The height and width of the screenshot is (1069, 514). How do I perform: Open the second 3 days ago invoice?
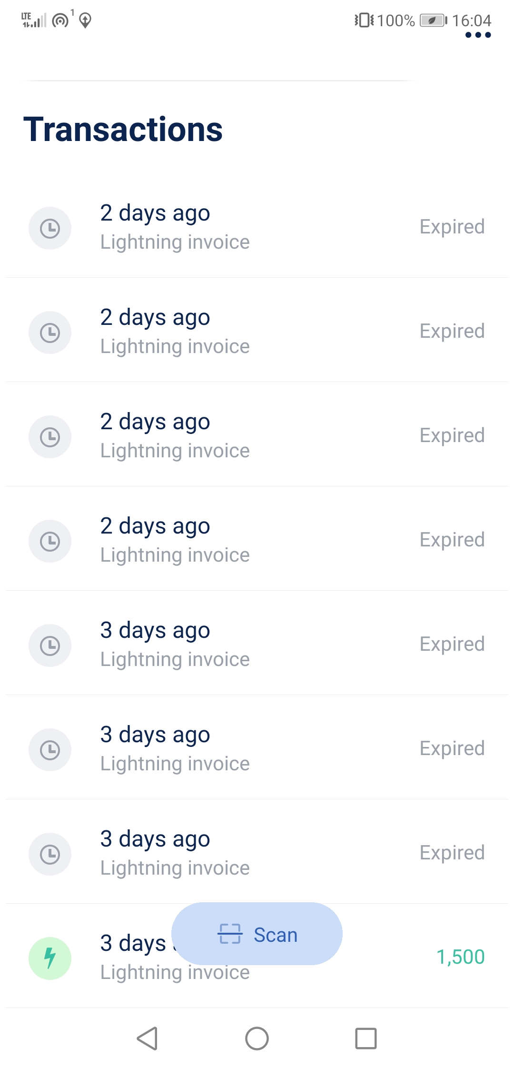coord(257,749)
